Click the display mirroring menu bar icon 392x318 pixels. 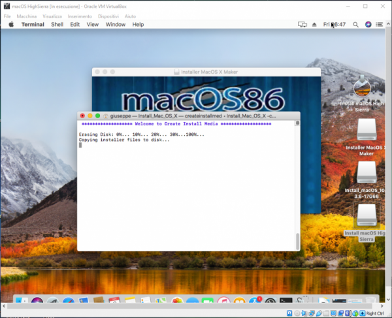tap(302, 24)
